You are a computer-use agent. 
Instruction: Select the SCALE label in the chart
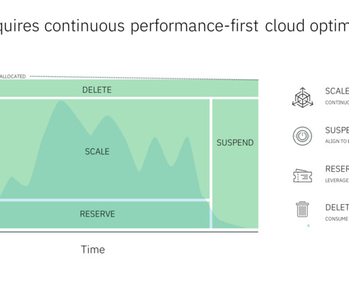point(97,151)
